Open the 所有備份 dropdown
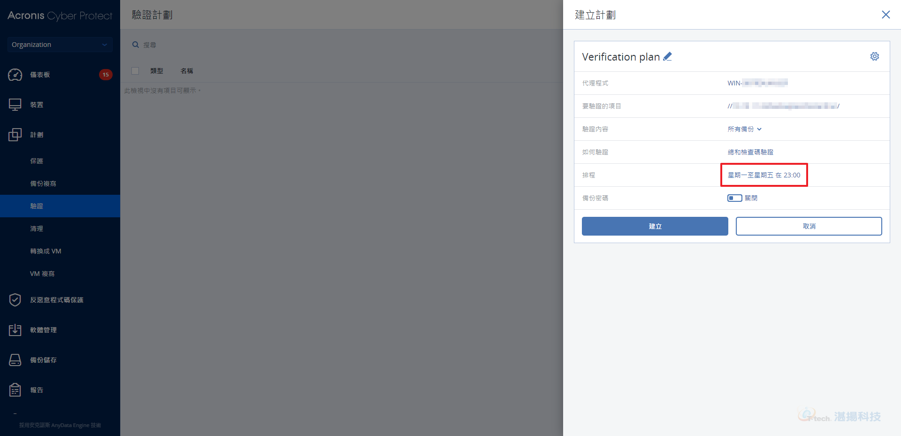 coord(744,129)
